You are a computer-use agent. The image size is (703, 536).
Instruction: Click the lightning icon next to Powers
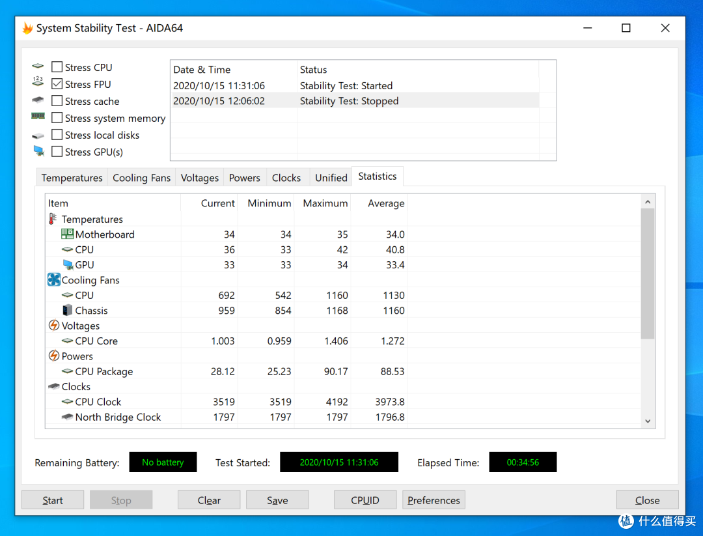(54, 356)
